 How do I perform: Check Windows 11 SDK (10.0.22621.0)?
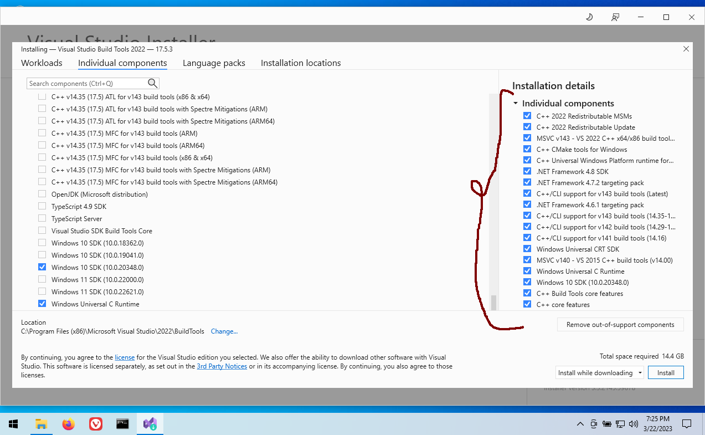coord(42,292)
